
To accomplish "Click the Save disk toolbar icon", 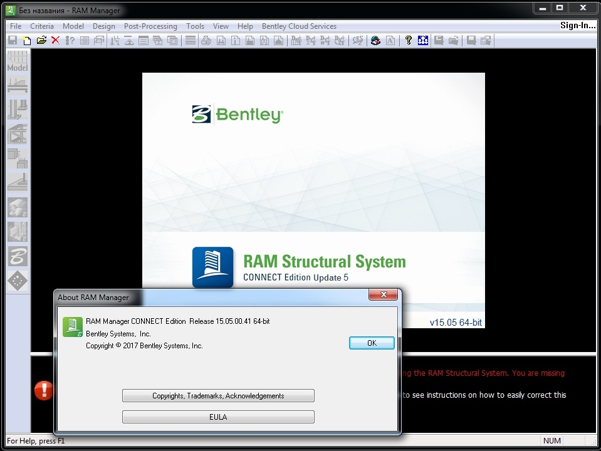I will point(13,40).
